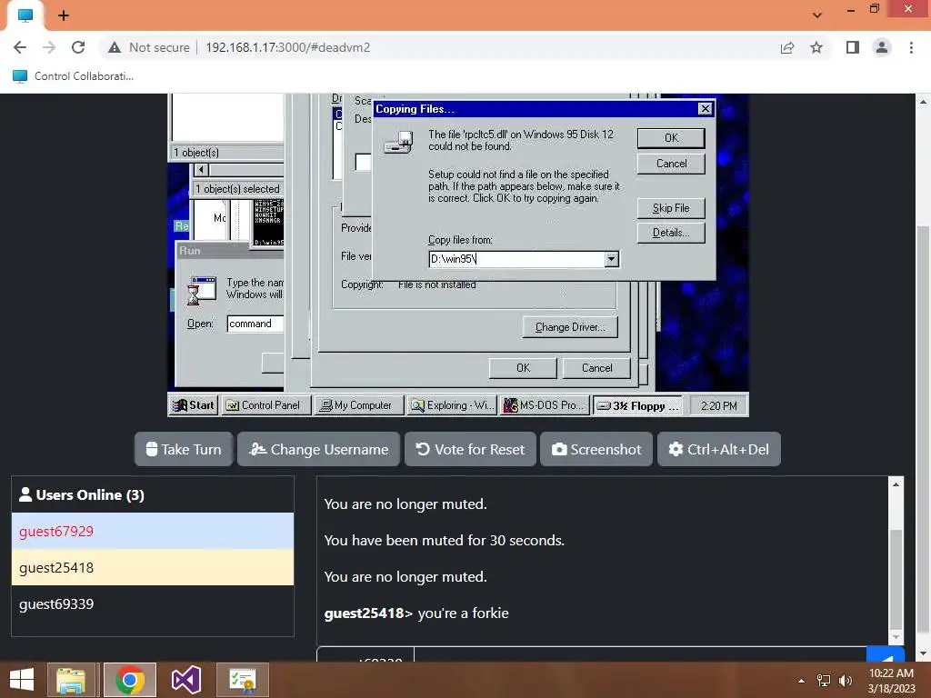
Task: Click the address bar URL
Action: click(x=288, y=47)
